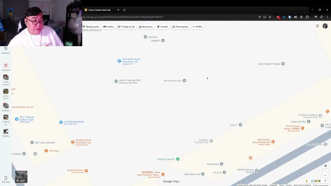The width and height of the screenshot is (331, 186).
Task: Expand the imagery strip double chevron
Action: click(x=325, y=181)
